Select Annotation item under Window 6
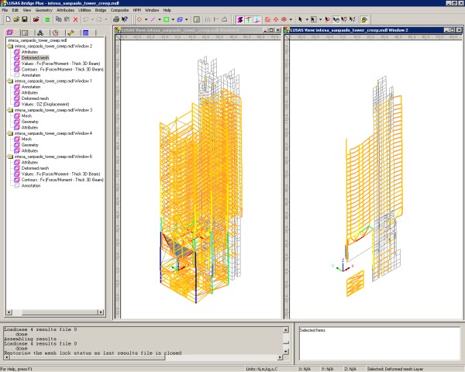465x372 pixels. (30, 185)
